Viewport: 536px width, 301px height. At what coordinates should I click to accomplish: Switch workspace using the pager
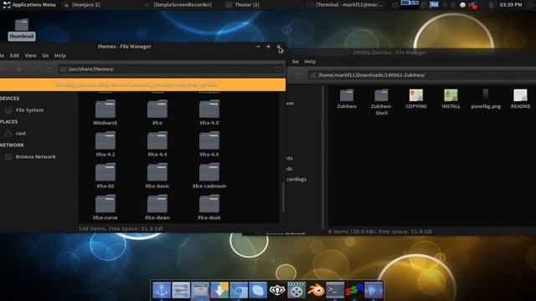pos(410,4)
